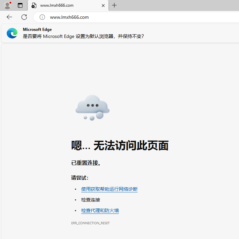Open the profile avatar menu
Screen dimensions: 239x239
(7, 5)
